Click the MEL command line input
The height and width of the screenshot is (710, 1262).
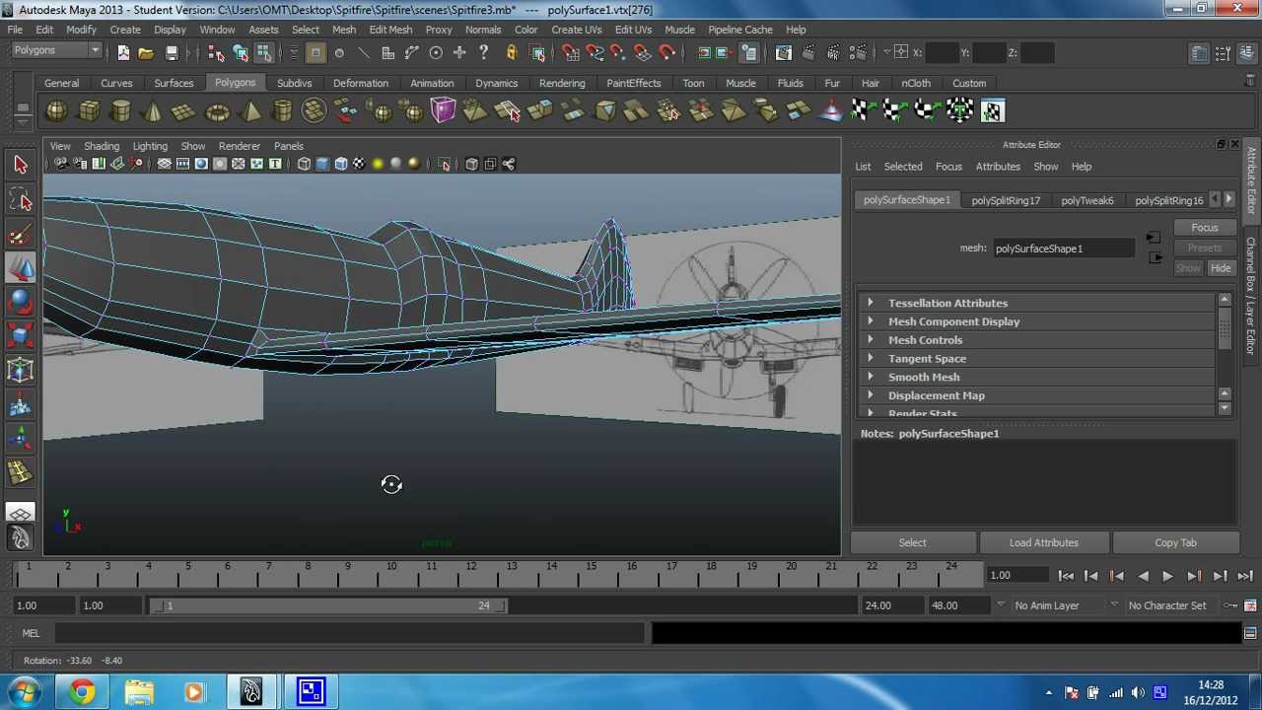click(x=349, y=633)
